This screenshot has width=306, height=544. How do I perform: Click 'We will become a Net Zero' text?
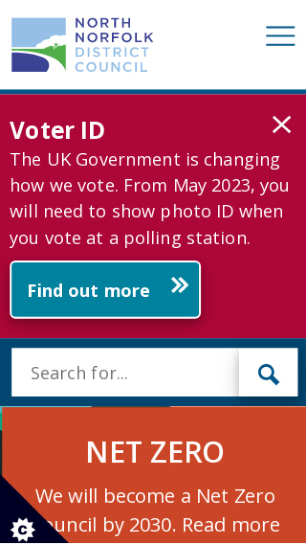155,496
